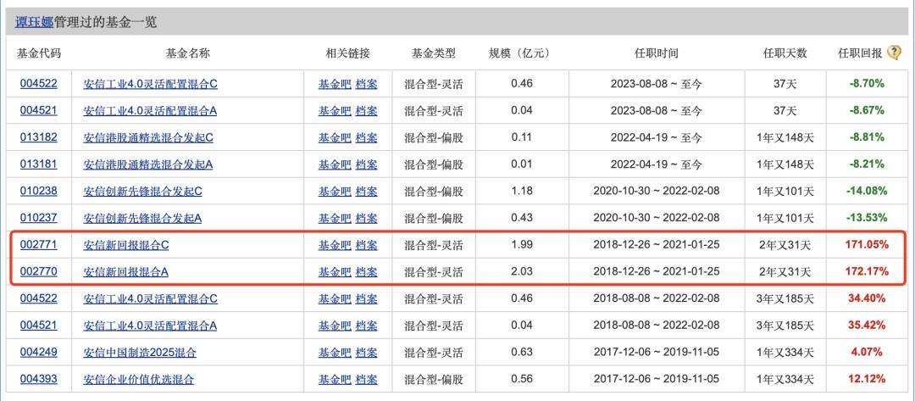This screenshot has height=401, width=915.
Task: Open fund code 004521 in the 2023-08-08 row
Action: point(38,110)
